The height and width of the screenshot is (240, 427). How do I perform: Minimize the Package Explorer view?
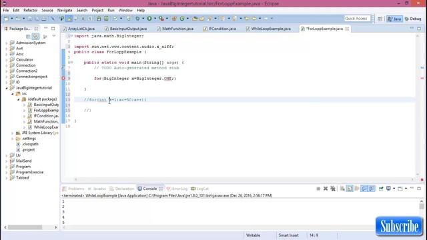click(46, 28)
